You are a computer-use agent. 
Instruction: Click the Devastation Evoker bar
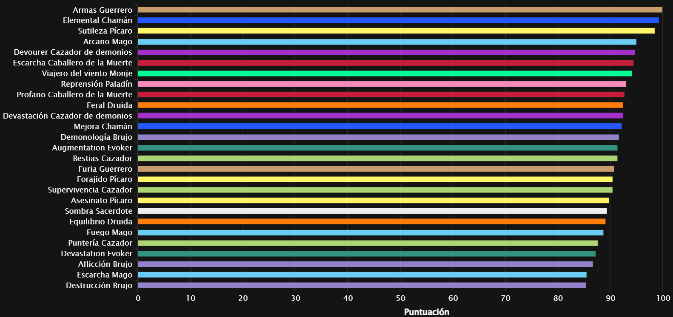click(367, 254)
